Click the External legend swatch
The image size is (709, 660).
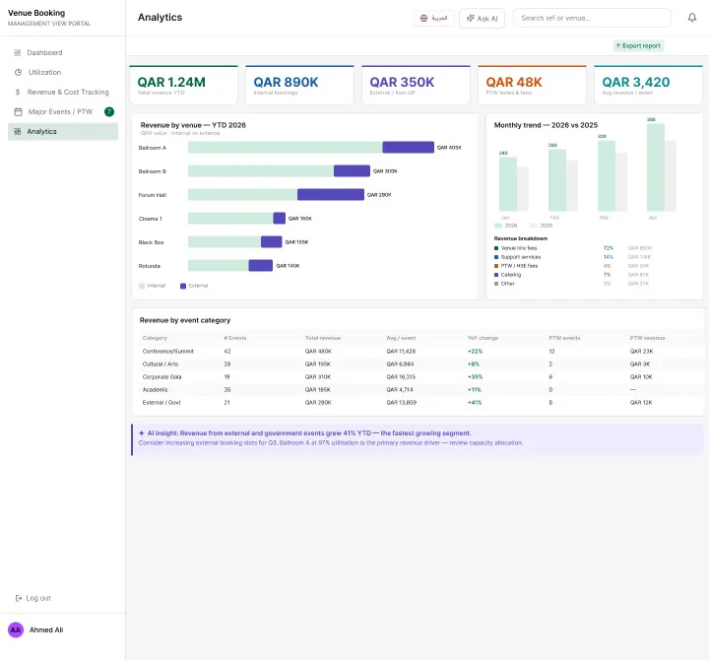183,286
